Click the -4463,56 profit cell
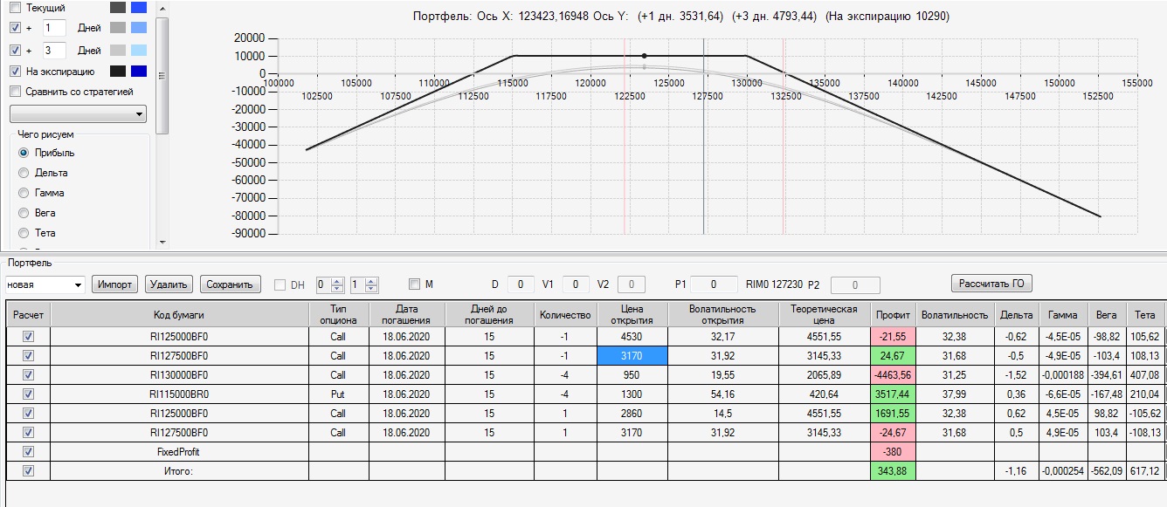This screenshot has width=1167, height=507. (894, 374)
